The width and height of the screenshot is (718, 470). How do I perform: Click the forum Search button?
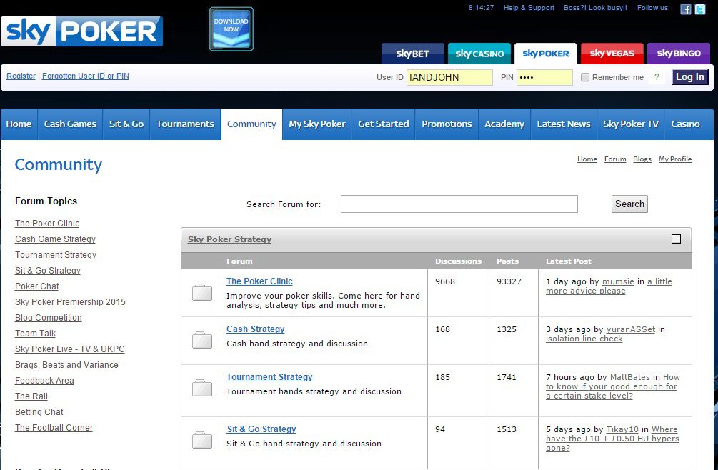pos(629,204)
